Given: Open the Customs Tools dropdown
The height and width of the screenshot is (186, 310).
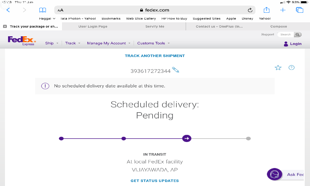Looking at the screenshot, I should (x=153, y=43).
